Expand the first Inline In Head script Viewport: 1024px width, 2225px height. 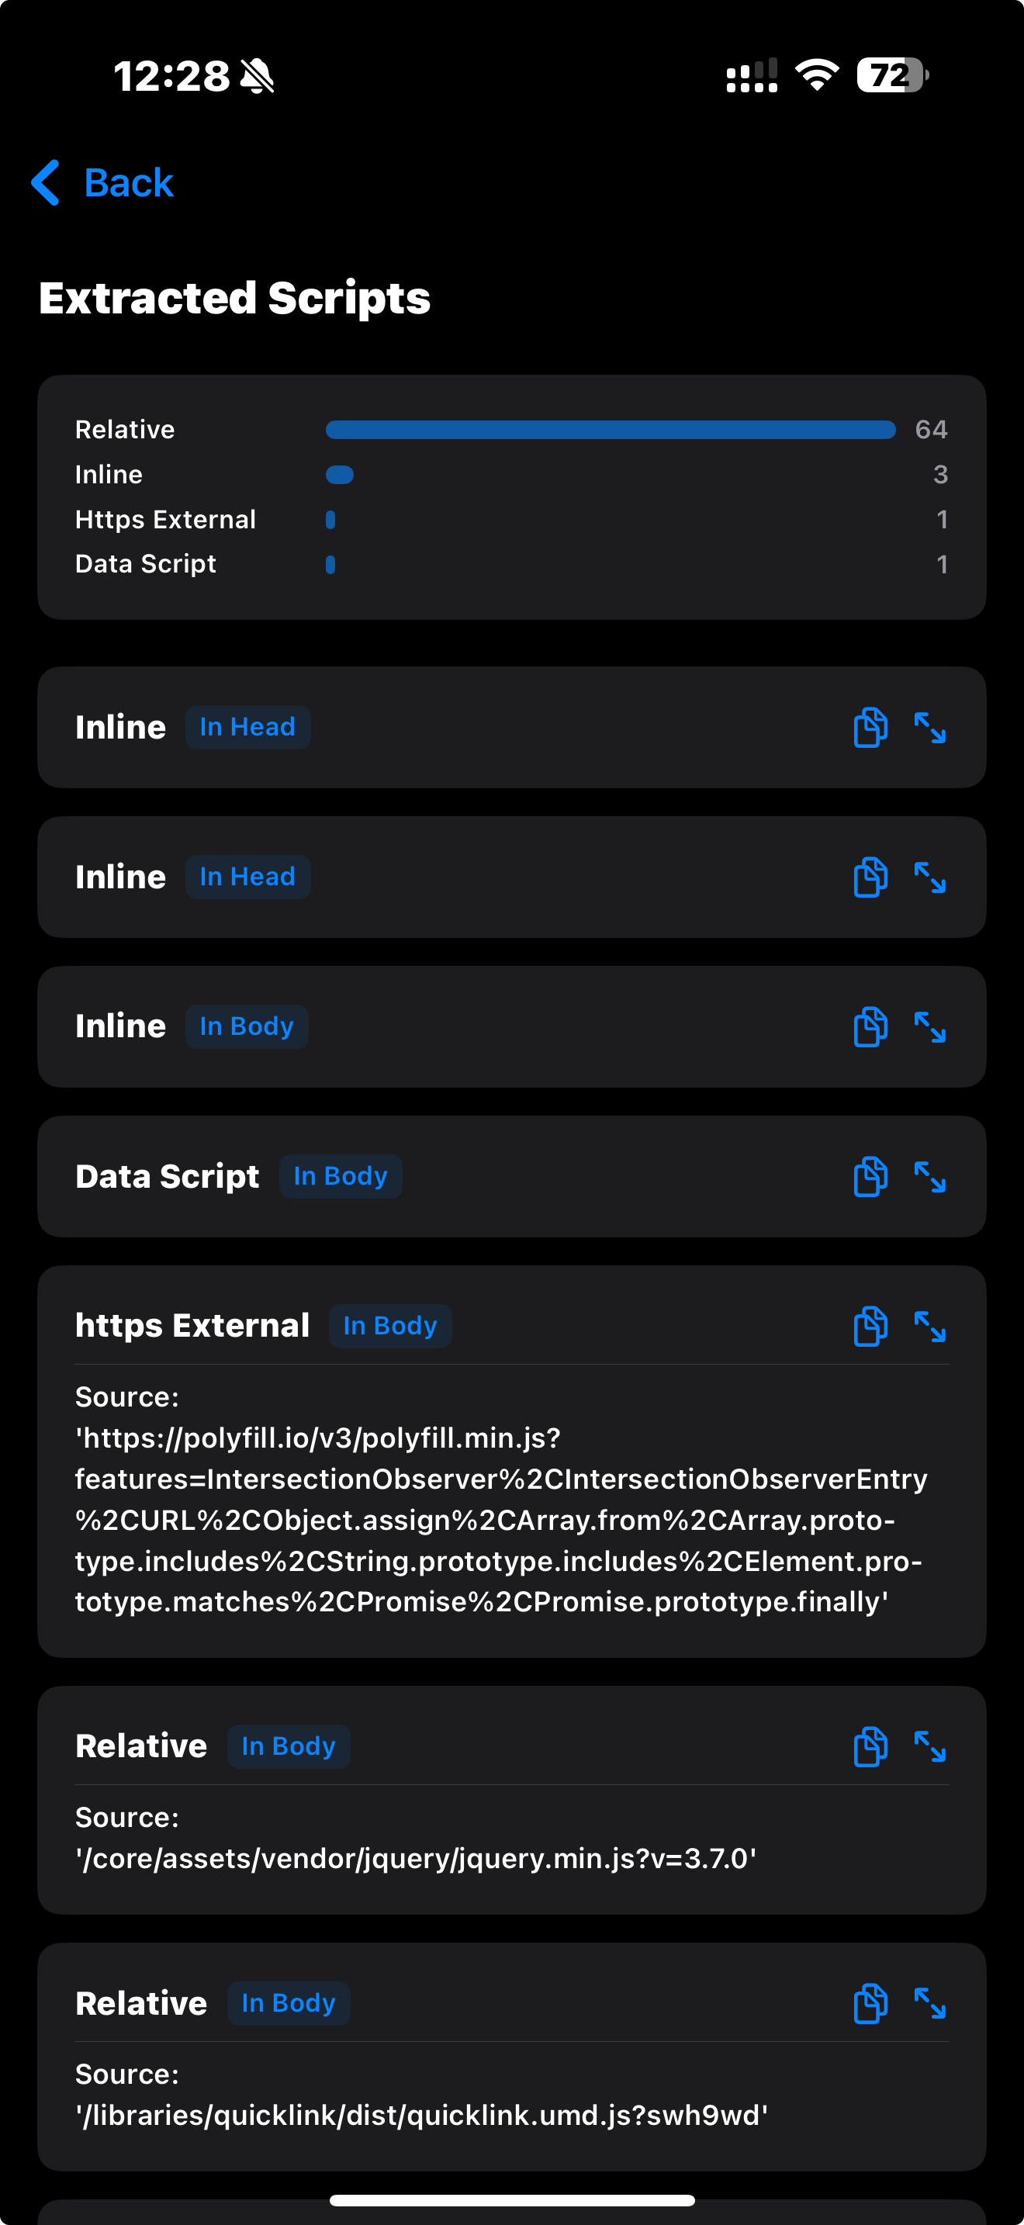(x=930, y=727)
